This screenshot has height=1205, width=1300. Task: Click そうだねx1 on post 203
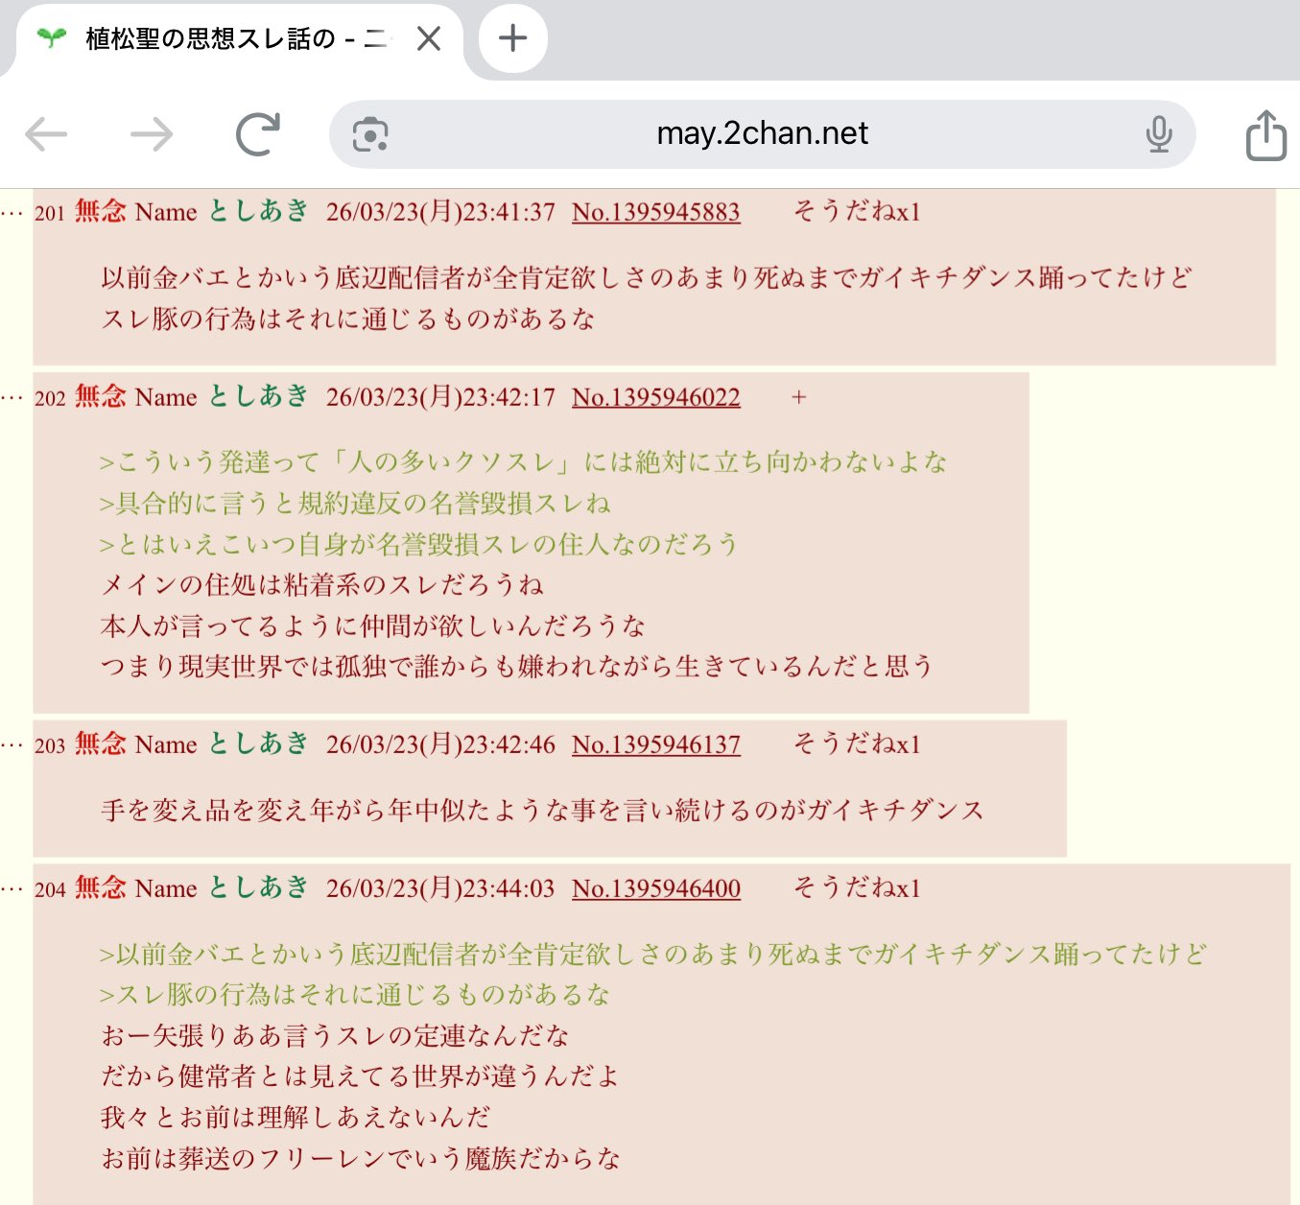point(857,744)
